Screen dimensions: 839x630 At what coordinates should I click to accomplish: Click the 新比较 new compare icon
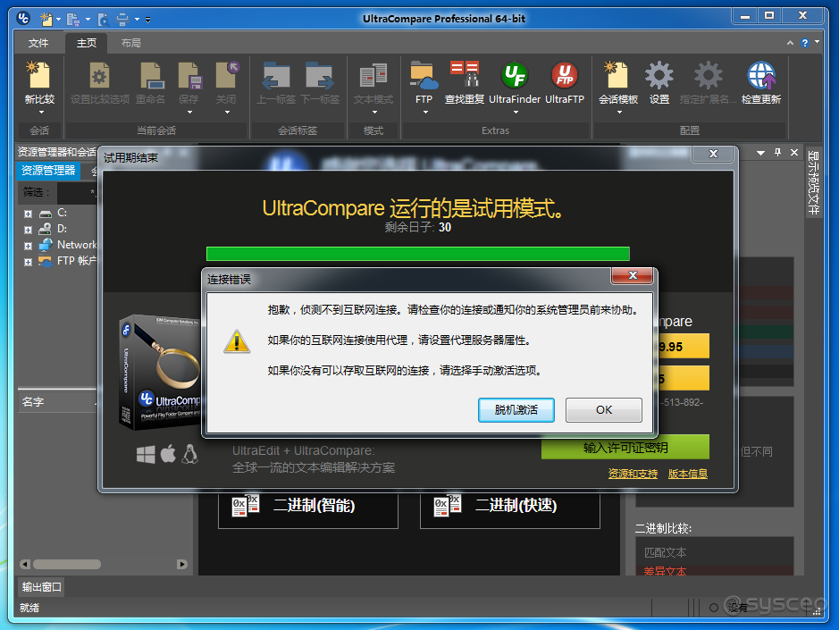[x=39, y=75]
